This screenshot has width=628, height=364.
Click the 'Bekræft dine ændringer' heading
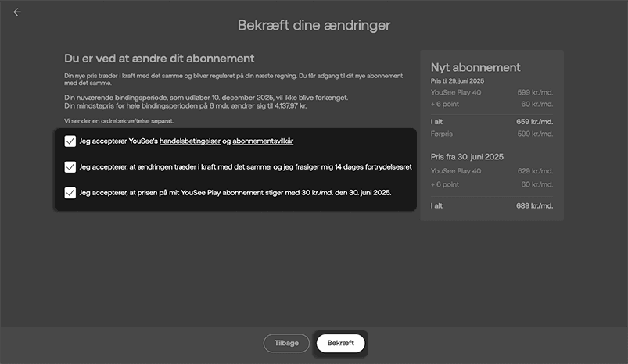(x=314, y=25)
